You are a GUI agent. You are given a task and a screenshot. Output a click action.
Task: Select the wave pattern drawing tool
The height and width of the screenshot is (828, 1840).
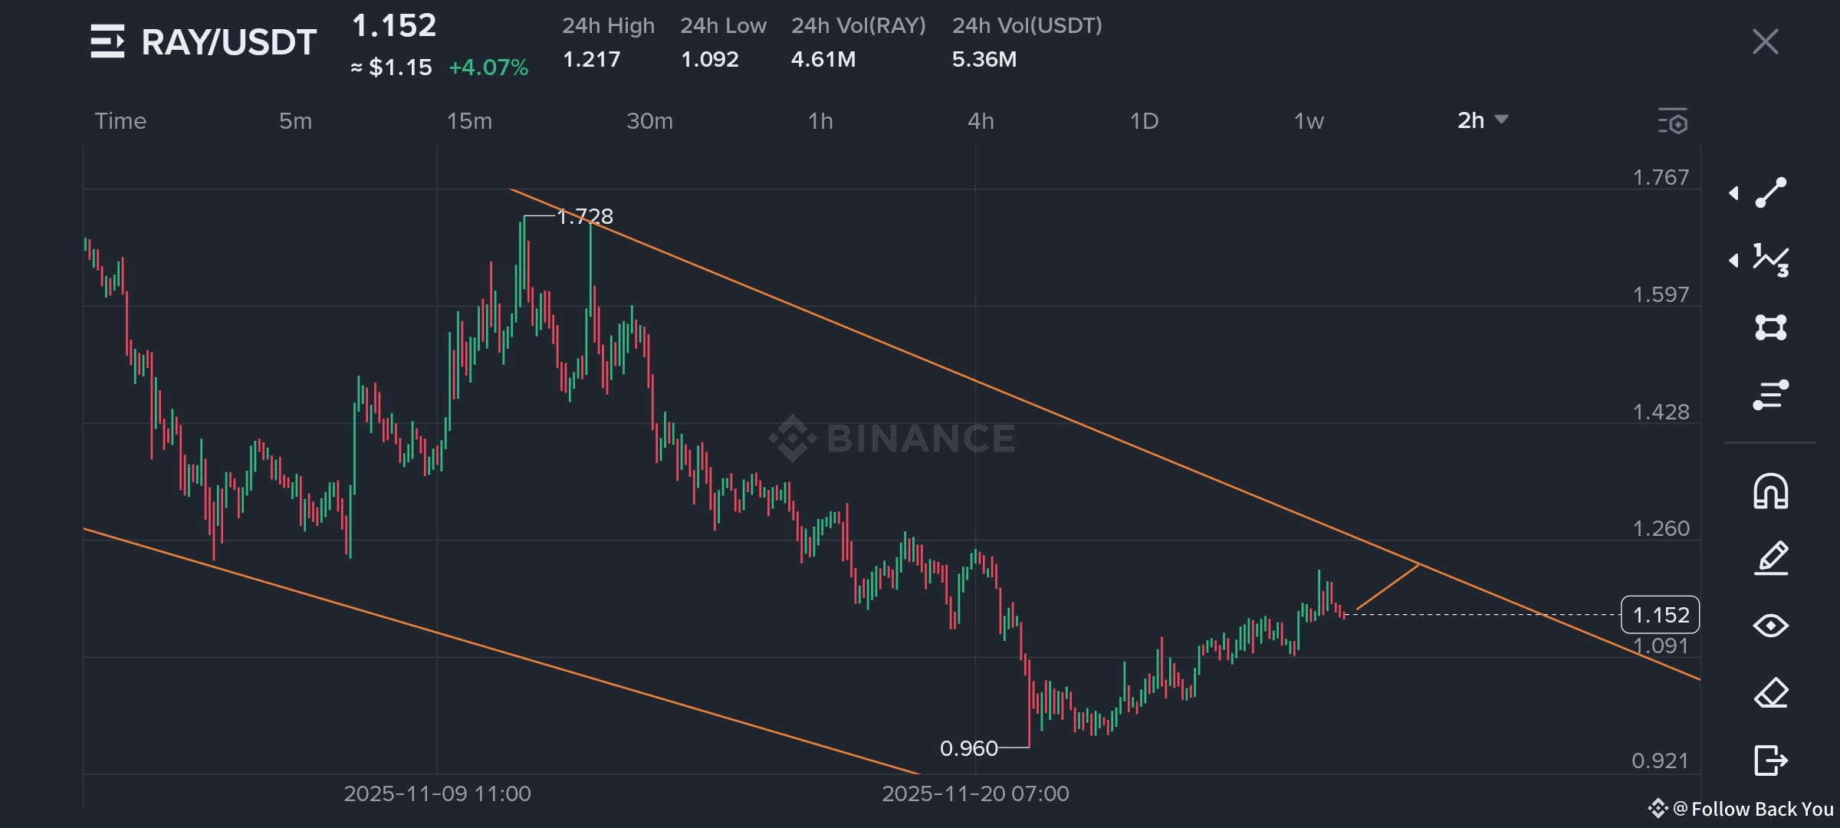[x=1771, y=260]
